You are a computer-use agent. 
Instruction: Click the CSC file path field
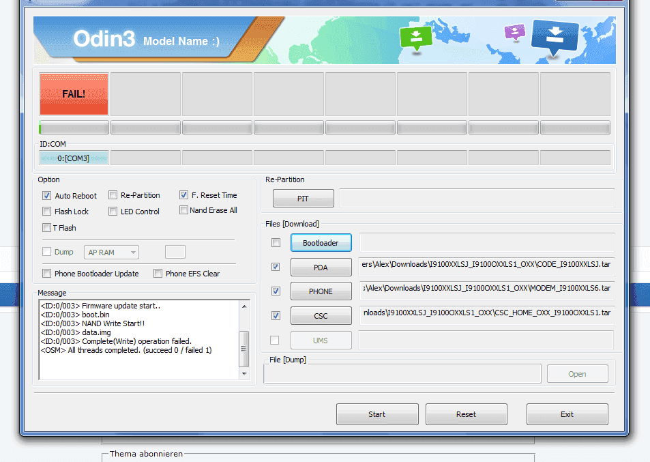pos(487,315)
